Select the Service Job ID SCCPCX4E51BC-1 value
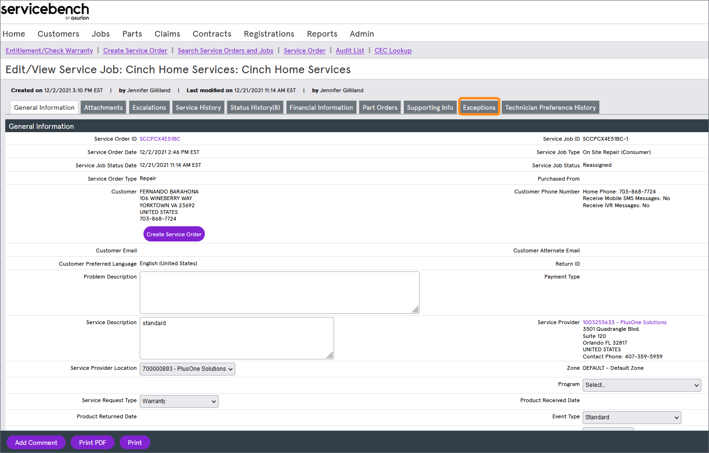The image size is (709, 453). point(605,139)
